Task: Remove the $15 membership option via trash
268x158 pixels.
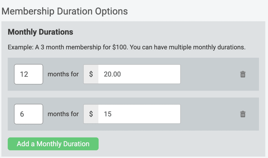Action: 243,114
